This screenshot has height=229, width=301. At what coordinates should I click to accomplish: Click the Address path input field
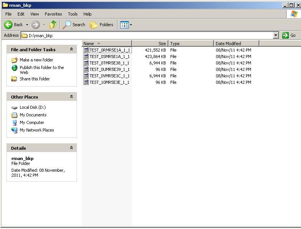coord(148,35)
